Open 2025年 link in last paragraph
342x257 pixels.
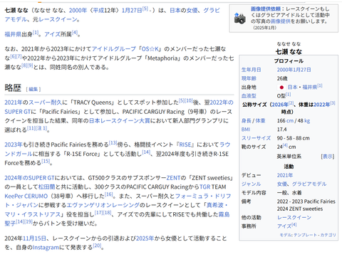(x=145, y=238)
